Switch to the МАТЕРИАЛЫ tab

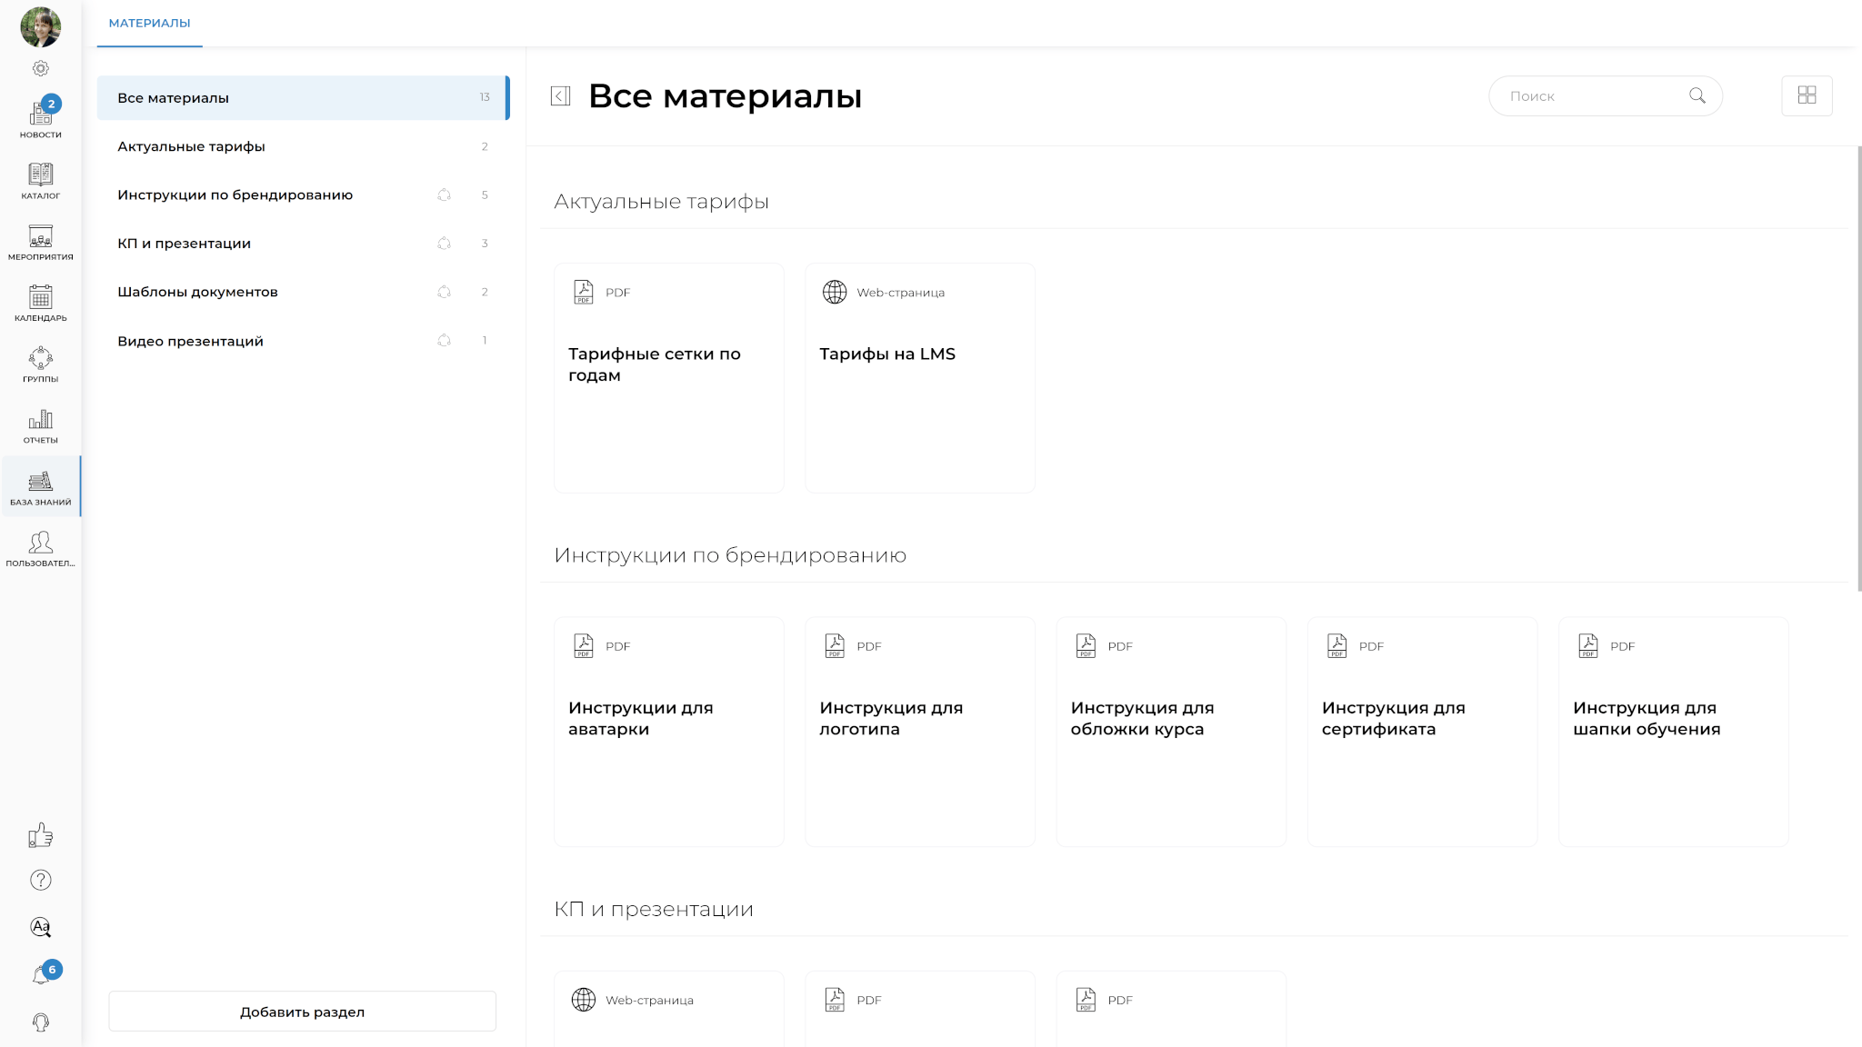149,22
